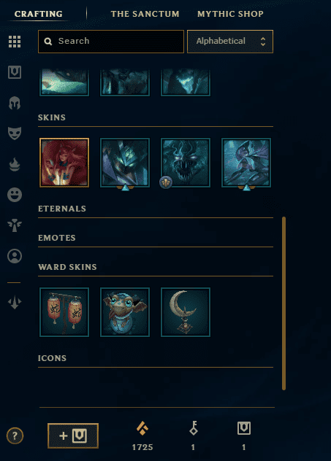Filter loot by champions helmet icon
Viewport: 331px width, 461px height.
[15, 103]
